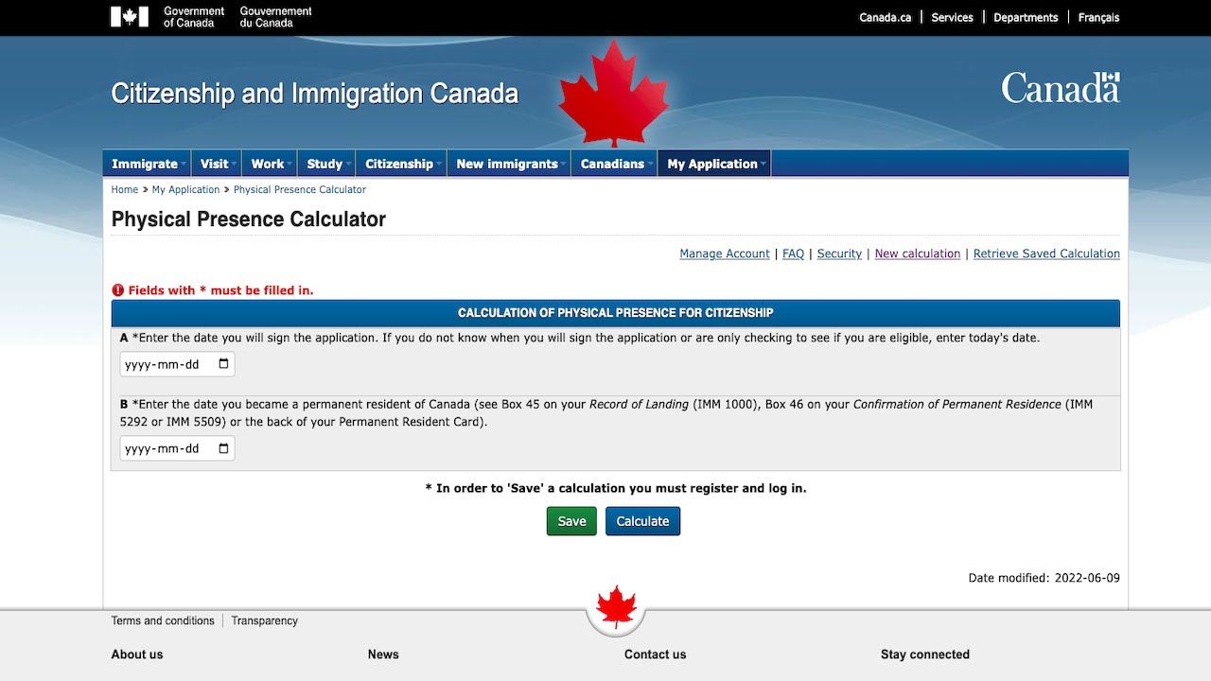
Task: Expand the Immigrate menu
Action: click(147, 164)
